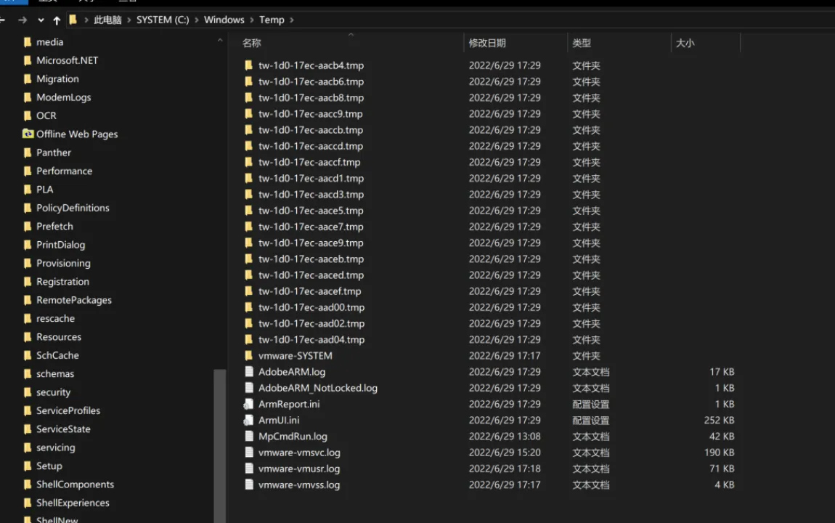Select the ArmUI.ini file icon
This screenshot has height=523, width=835.
[x=248, y=421]
